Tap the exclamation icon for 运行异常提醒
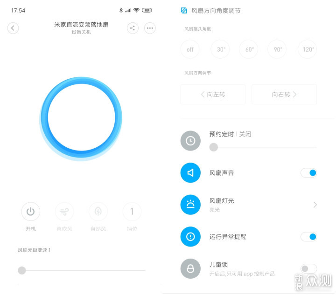This screenshot has height=295, width=336. (x=190, y=237)
